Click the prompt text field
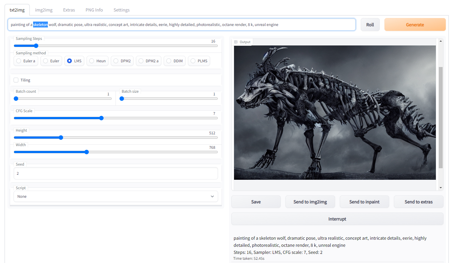453x263 pixels. [x=182, y=25]
